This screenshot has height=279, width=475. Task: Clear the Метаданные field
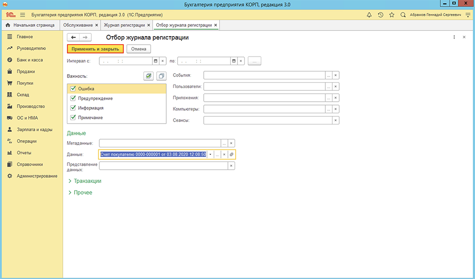[x=231, y=143]
